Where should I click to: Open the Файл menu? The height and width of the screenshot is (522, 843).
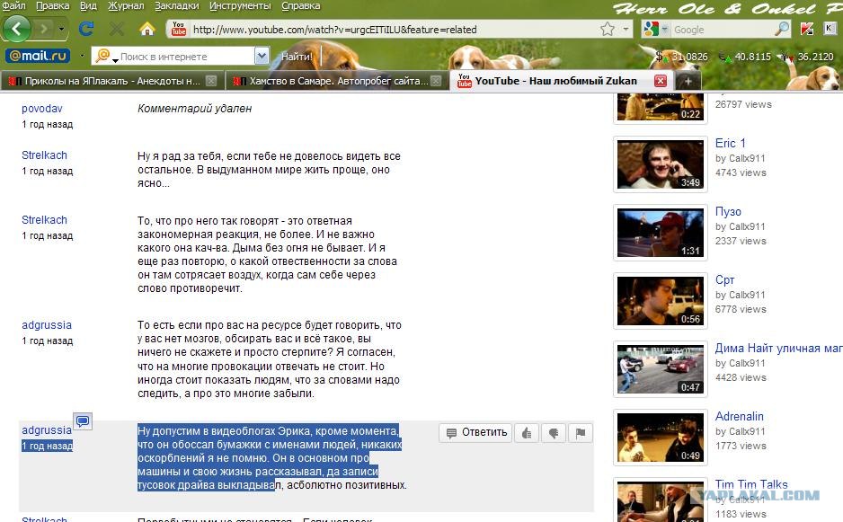13,6
